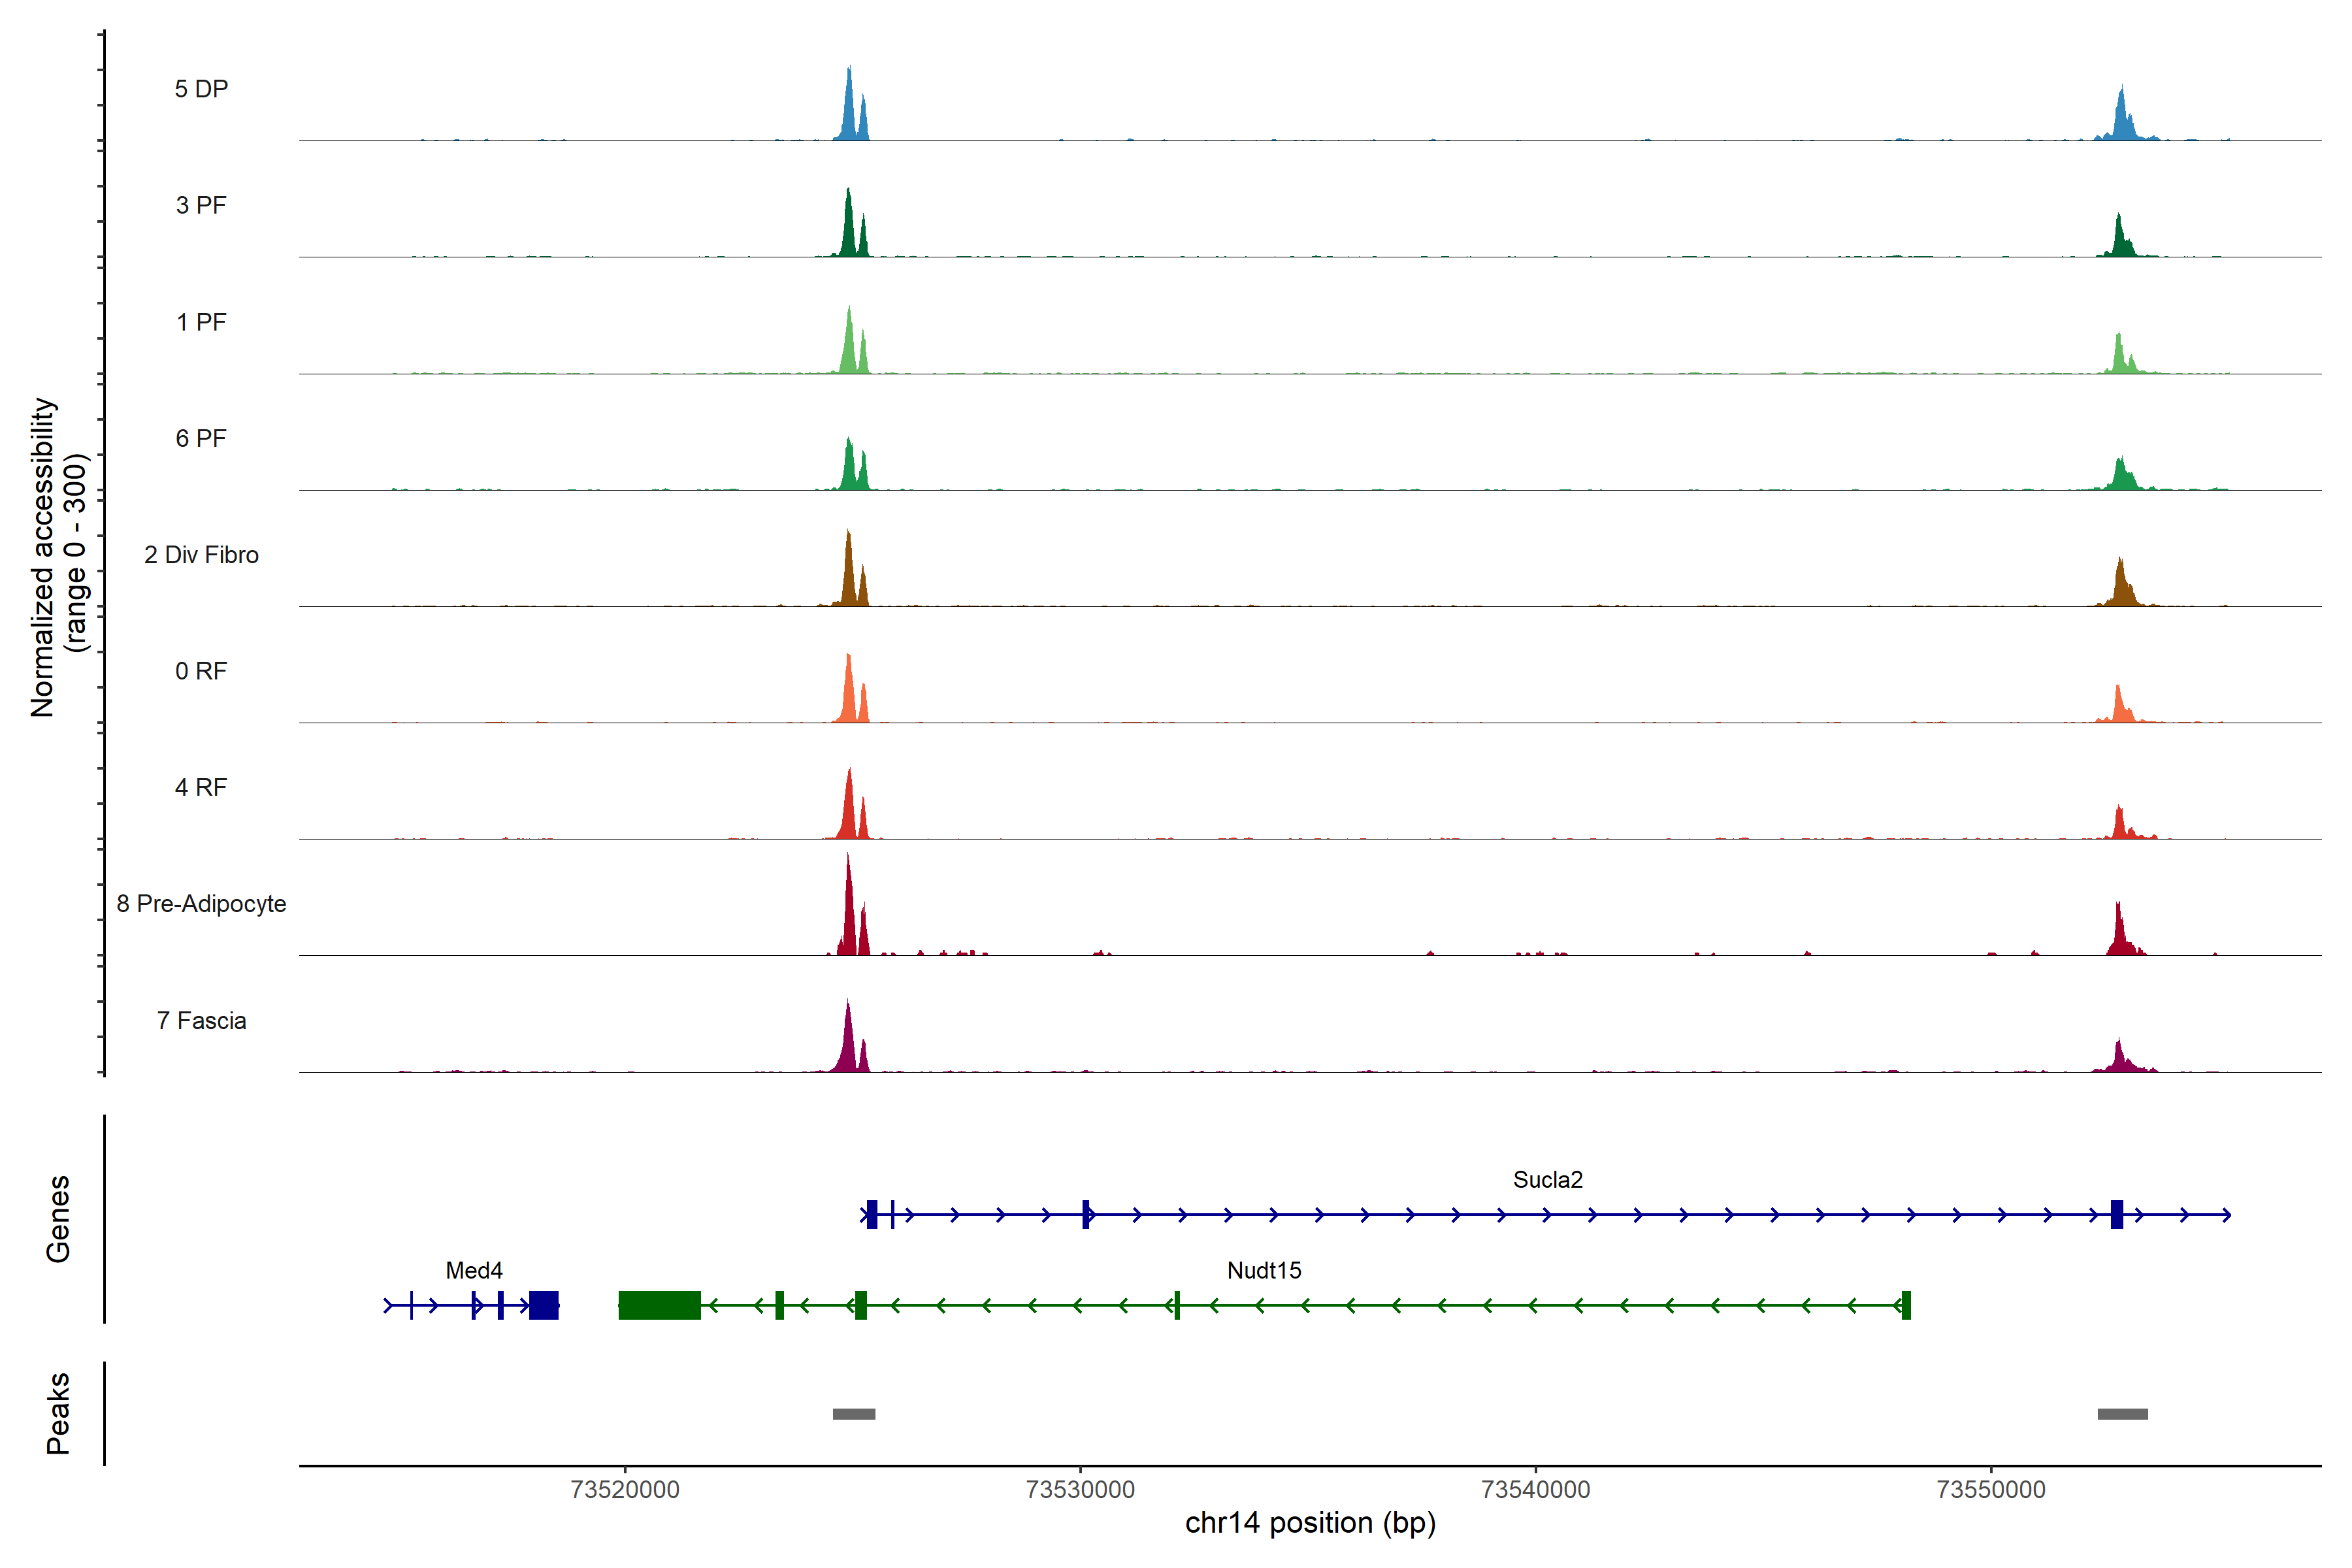Click the 73530000 axis tick label

1080,1490
